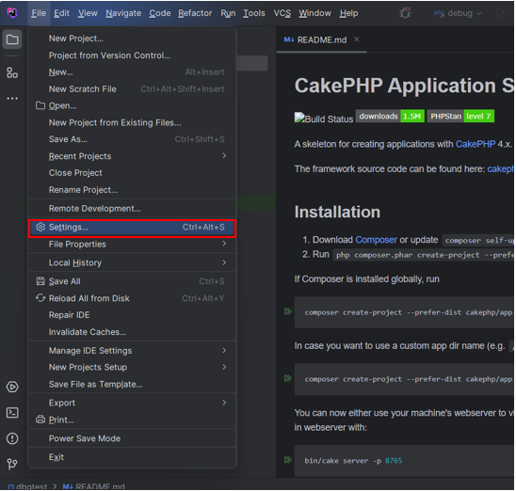Open the Project tool window folder icon
This screenshot has width=516, height=491.
[x=12, y=40]
